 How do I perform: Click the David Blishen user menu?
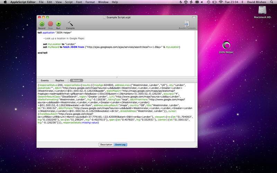tap(257, 2)
